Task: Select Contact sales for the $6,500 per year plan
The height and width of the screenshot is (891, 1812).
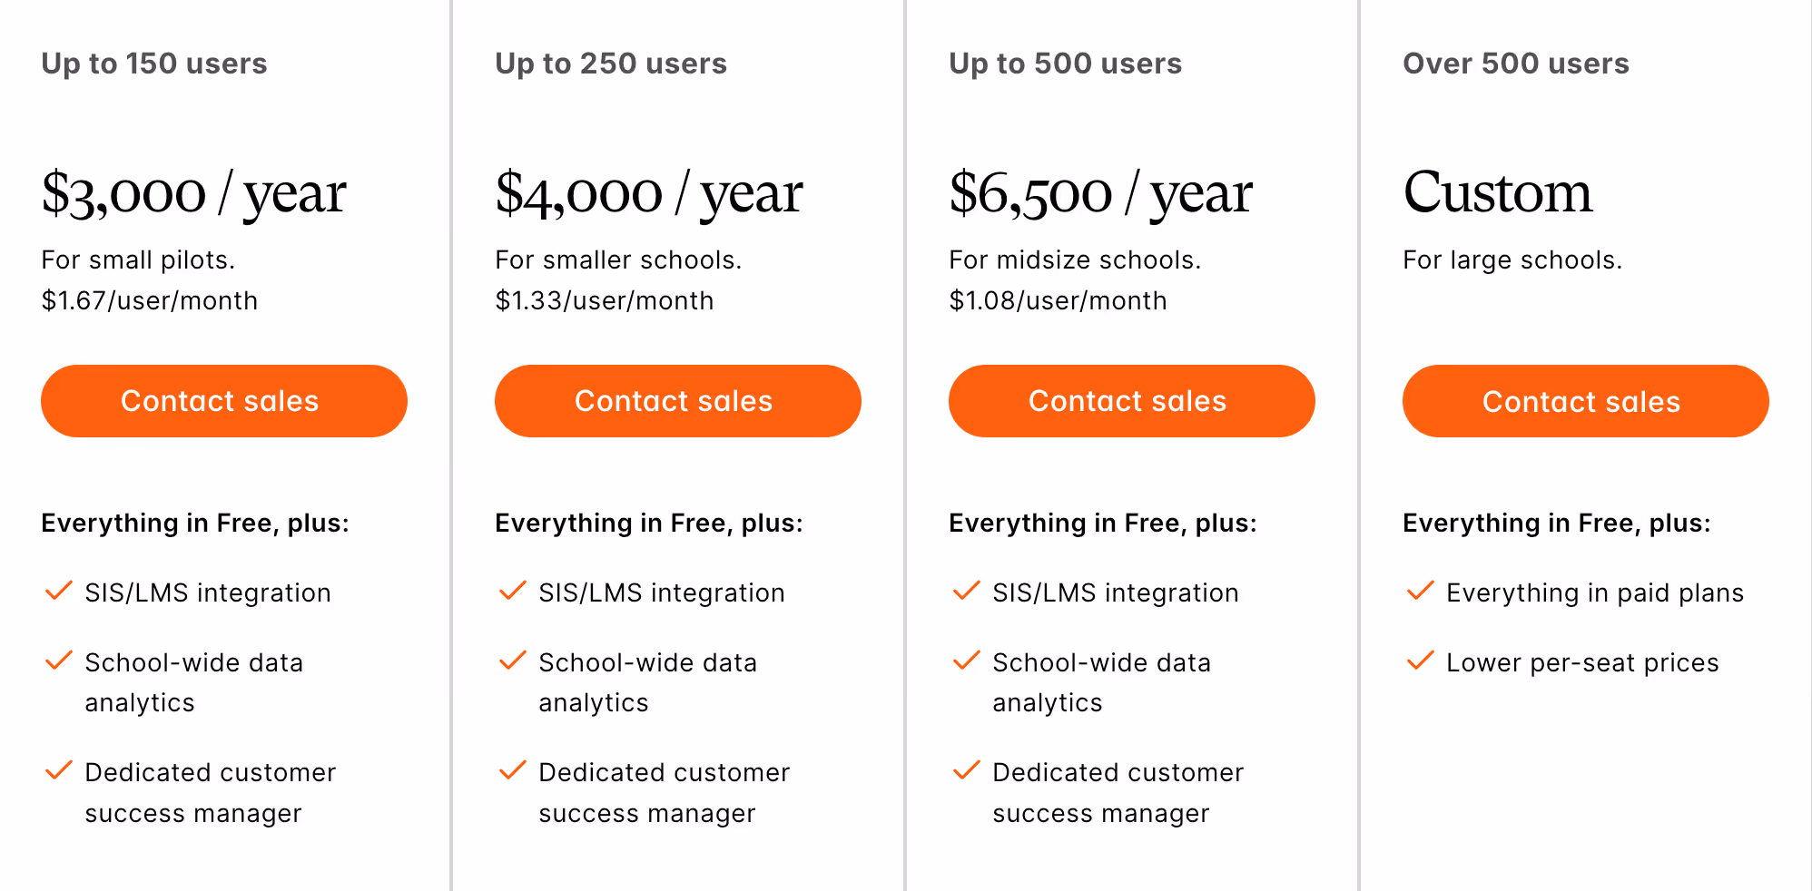Action: point(1131,400)
